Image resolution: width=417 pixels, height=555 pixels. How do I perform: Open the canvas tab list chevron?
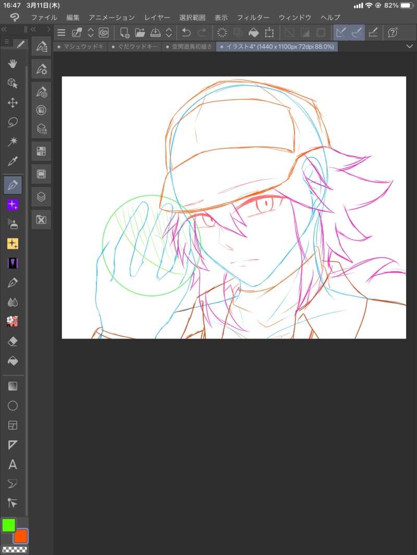coord(410,46)
